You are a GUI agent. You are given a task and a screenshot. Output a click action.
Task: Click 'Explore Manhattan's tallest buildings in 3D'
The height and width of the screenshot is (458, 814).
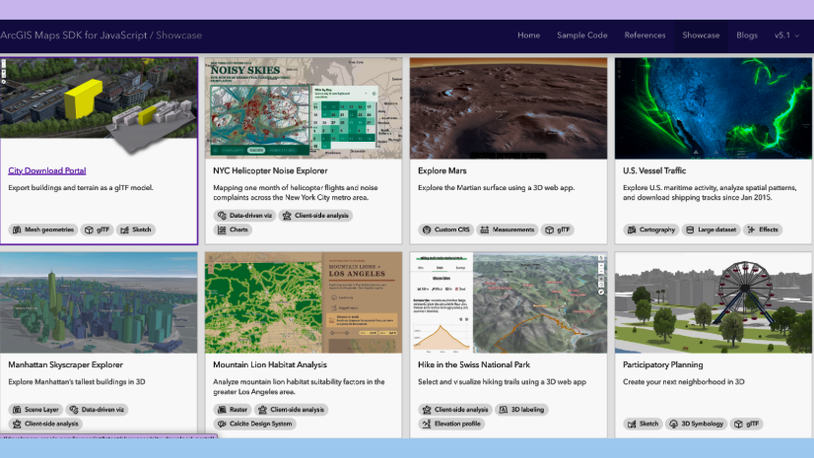coord(77,382)
